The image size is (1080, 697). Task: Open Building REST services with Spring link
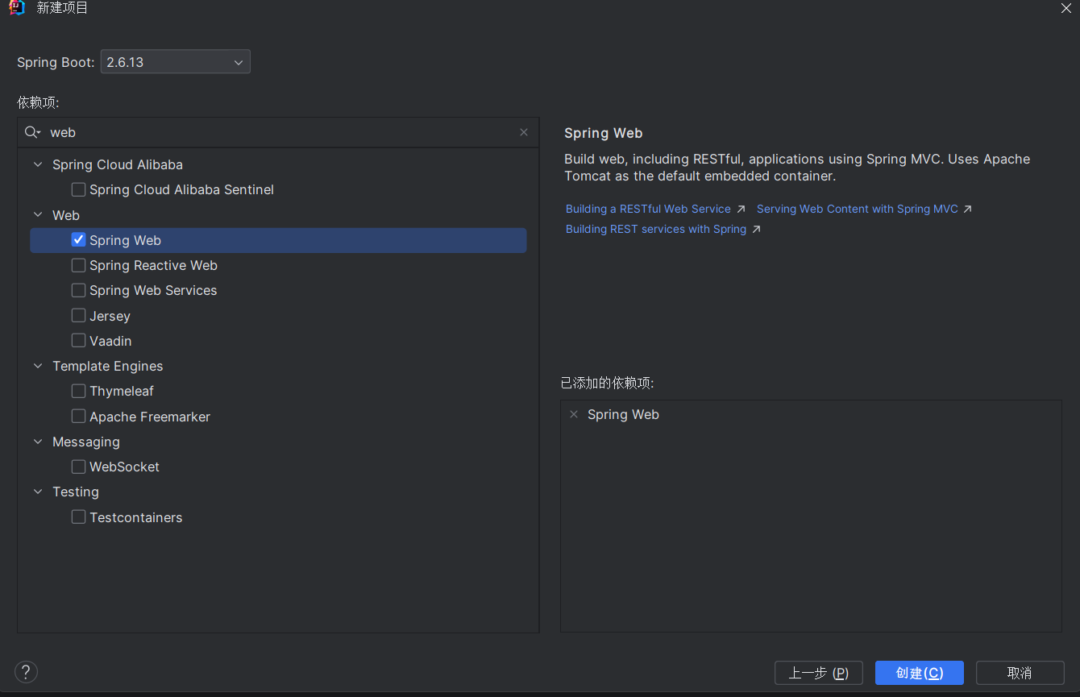click(x=656, y=229)
